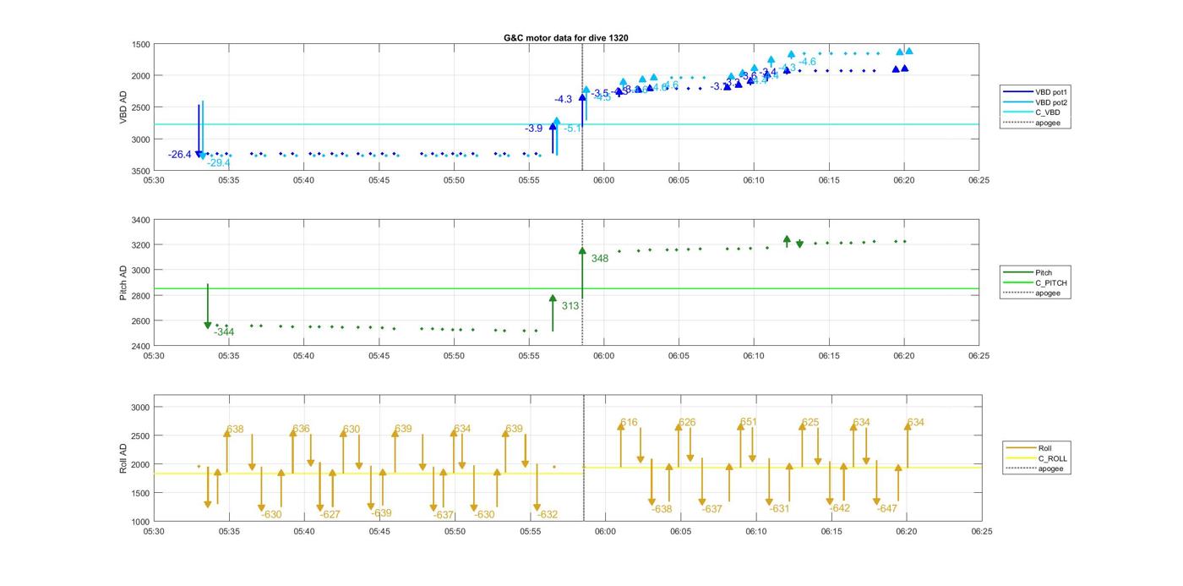
Task: Click the 313 pitch arrow label
Action: click(x=570, y=306)
